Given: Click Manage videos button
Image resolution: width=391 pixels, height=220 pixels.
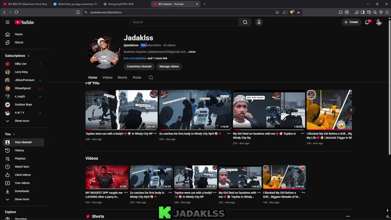Looking at the screenshot, I should (169, 66).
